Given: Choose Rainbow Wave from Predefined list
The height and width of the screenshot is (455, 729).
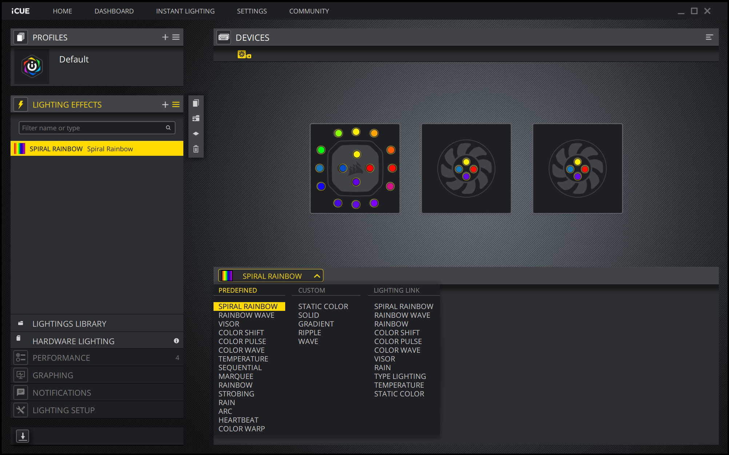Looking at the screenshot, I should (x=246, y=315).
